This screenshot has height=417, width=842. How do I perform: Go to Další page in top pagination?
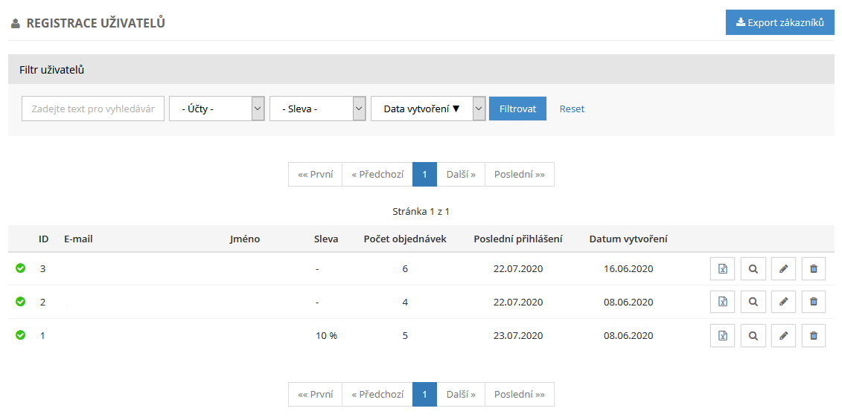pyautogui.click(x=461, y=175)
